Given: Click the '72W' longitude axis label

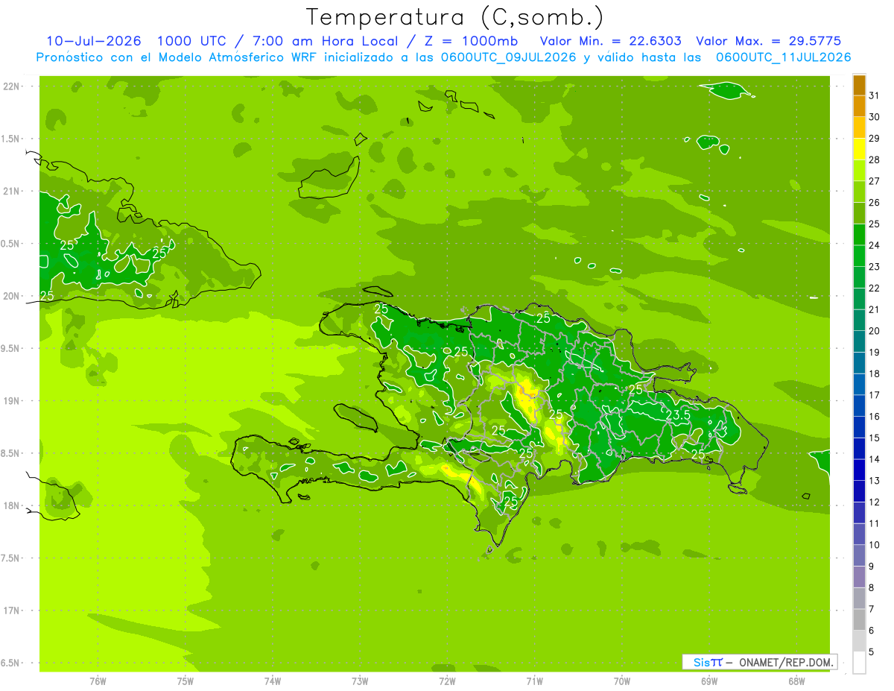Looking at the screenshot, I should 447,681.
